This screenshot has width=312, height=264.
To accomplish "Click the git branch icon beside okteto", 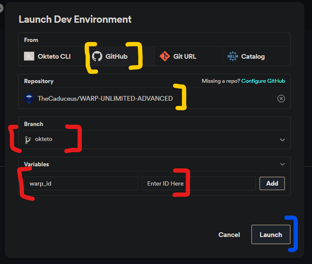I will tap(28, 140).
